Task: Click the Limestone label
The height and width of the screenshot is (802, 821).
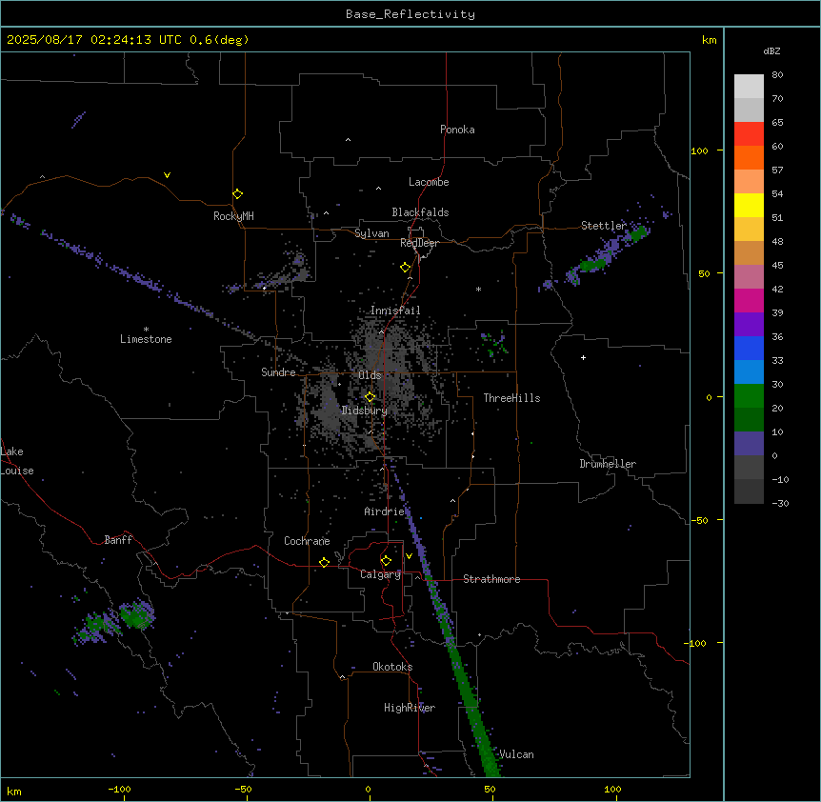Action: pos(146,339)
